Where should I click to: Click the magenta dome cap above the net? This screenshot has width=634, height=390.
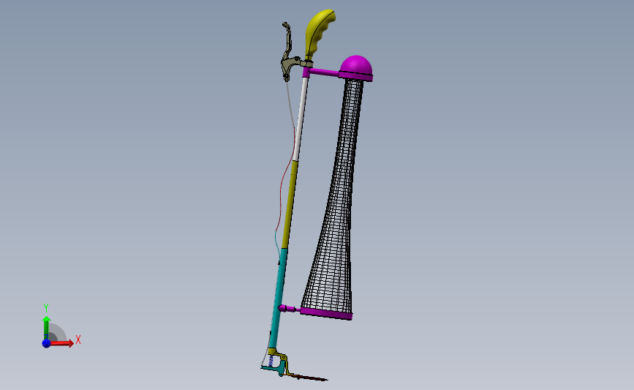pos(356,65)
